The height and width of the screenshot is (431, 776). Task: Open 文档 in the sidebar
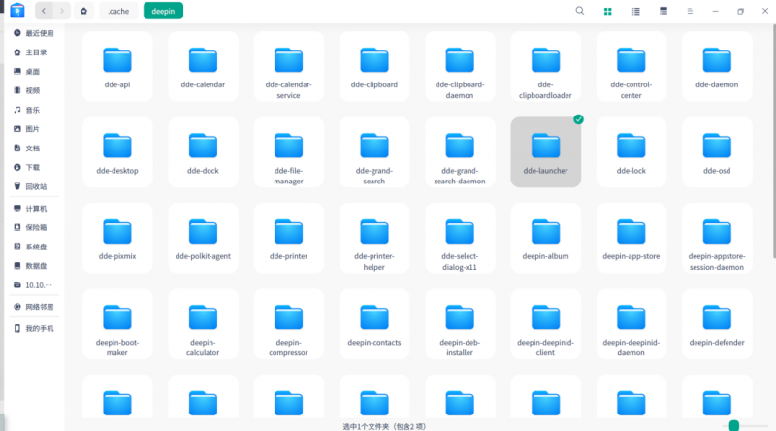tap(34, 149)
